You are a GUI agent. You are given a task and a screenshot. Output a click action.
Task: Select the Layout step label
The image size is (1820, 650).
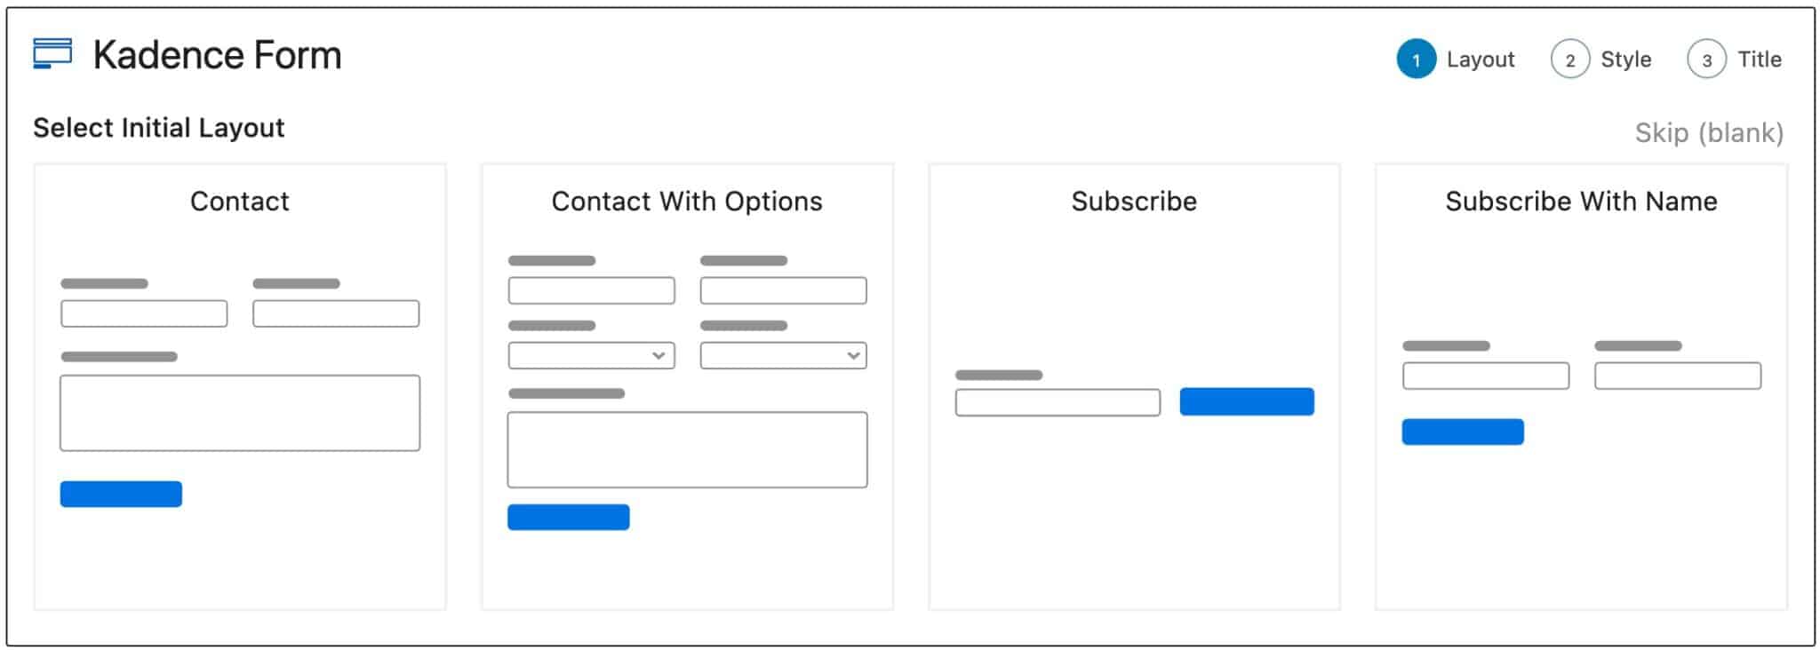tap(1481, 59)
